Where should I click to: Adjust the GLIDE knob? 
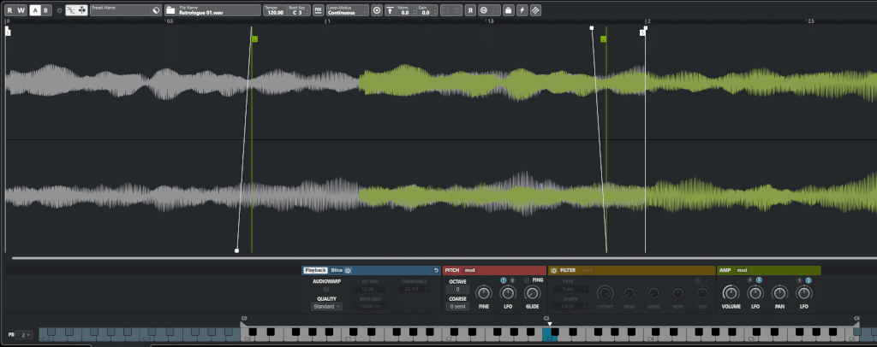coord(533,293)
